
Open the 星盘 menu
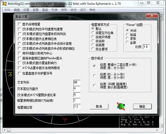[x=45, y=10]
